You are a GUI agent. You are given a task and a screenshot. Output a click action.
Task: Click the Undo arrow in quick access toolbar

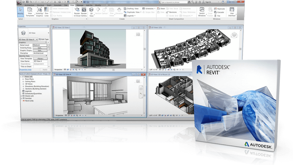[31, 2]
